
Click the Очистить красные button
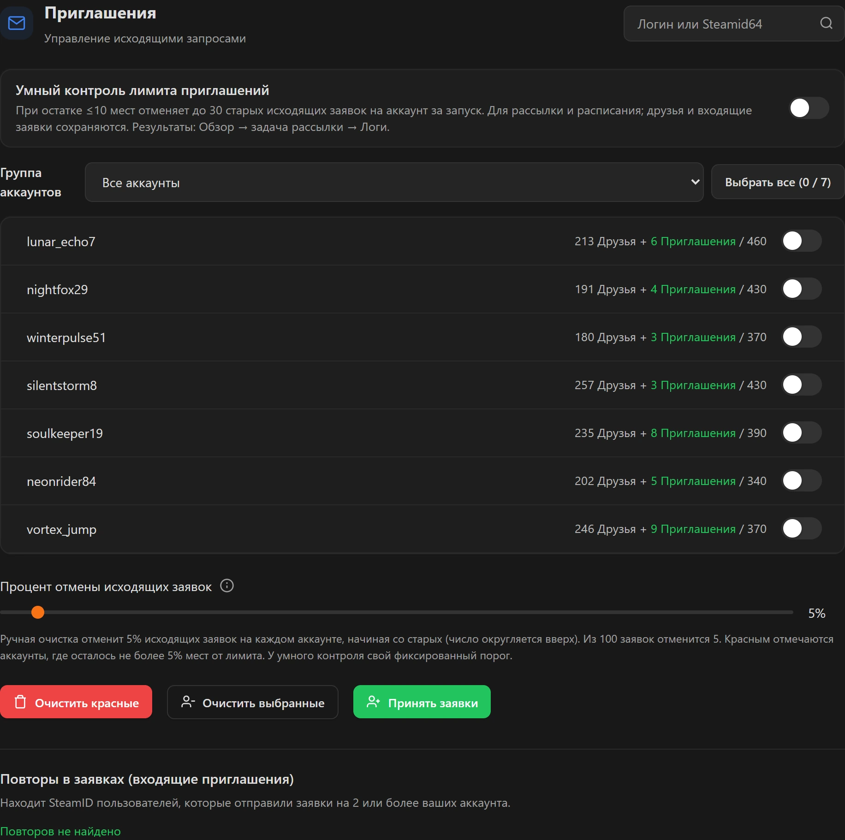[76, 702]
